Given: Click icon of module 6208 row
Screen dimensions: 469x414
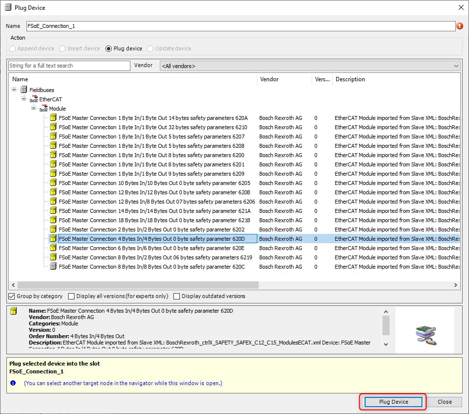Looking at the screenshot, I should tap(53, 145).
